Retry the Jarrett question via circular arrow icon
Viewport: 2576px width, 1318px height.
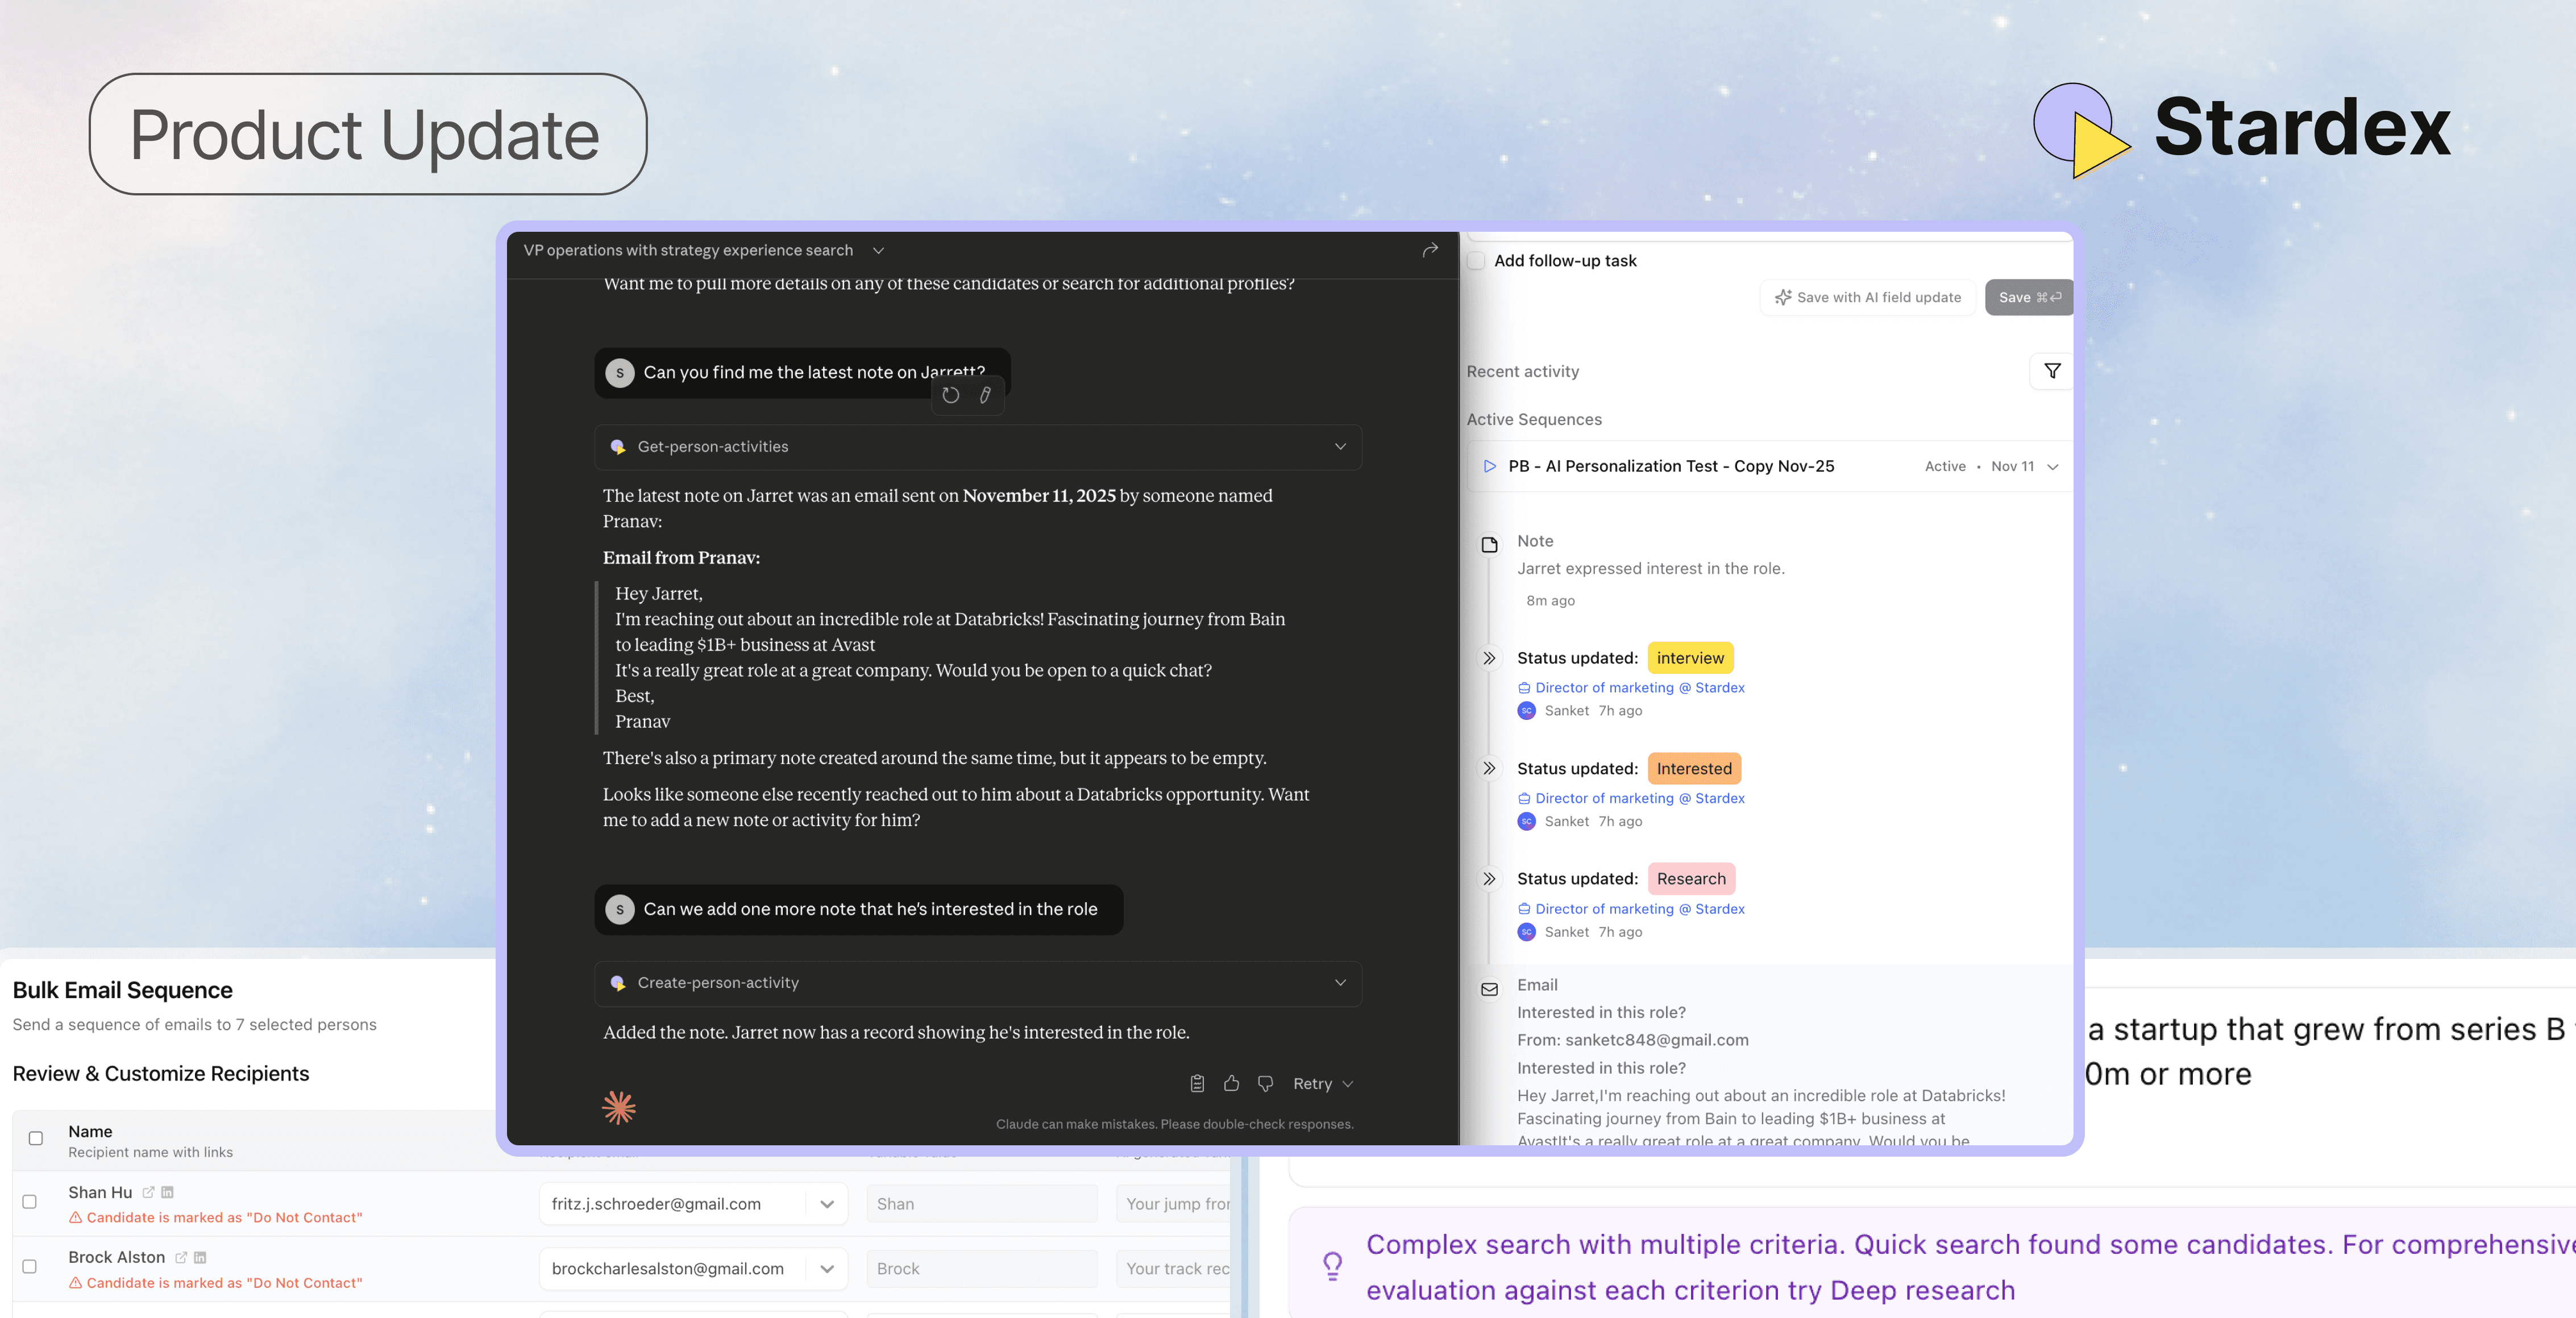point(950,396)
